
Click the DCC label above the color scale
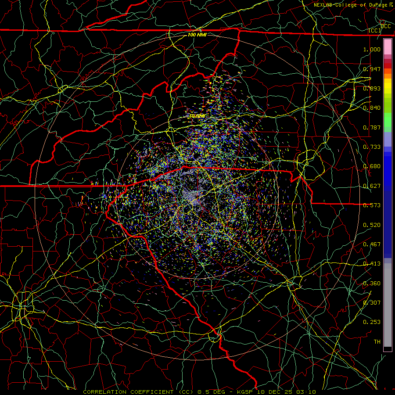(x=386, y=26)
